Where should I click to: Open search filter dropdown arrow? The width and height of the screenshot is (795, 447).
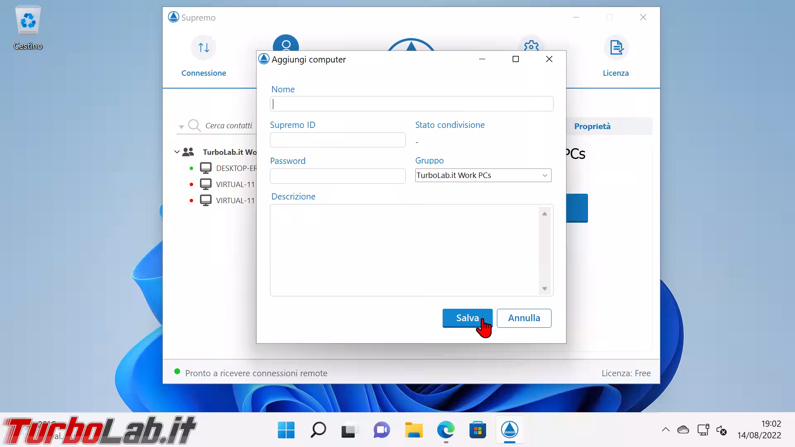(181, 127)
